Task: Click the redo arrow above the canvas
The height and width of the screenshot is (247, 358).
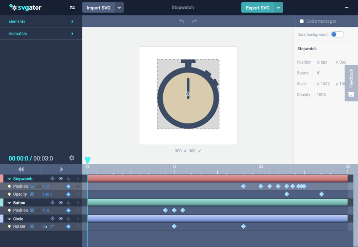Action: 195,21
